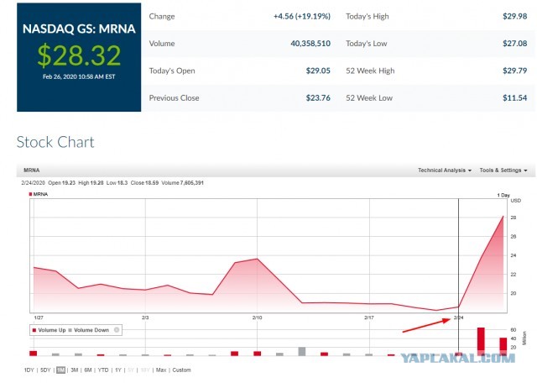Select the 5DY time range

(45, 370)
